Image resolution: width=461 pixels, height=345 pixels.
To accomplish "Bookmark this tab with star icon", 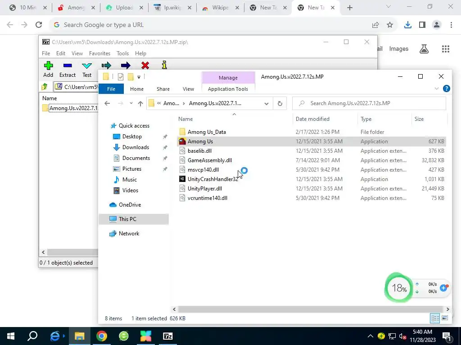I will coord(390,25).
